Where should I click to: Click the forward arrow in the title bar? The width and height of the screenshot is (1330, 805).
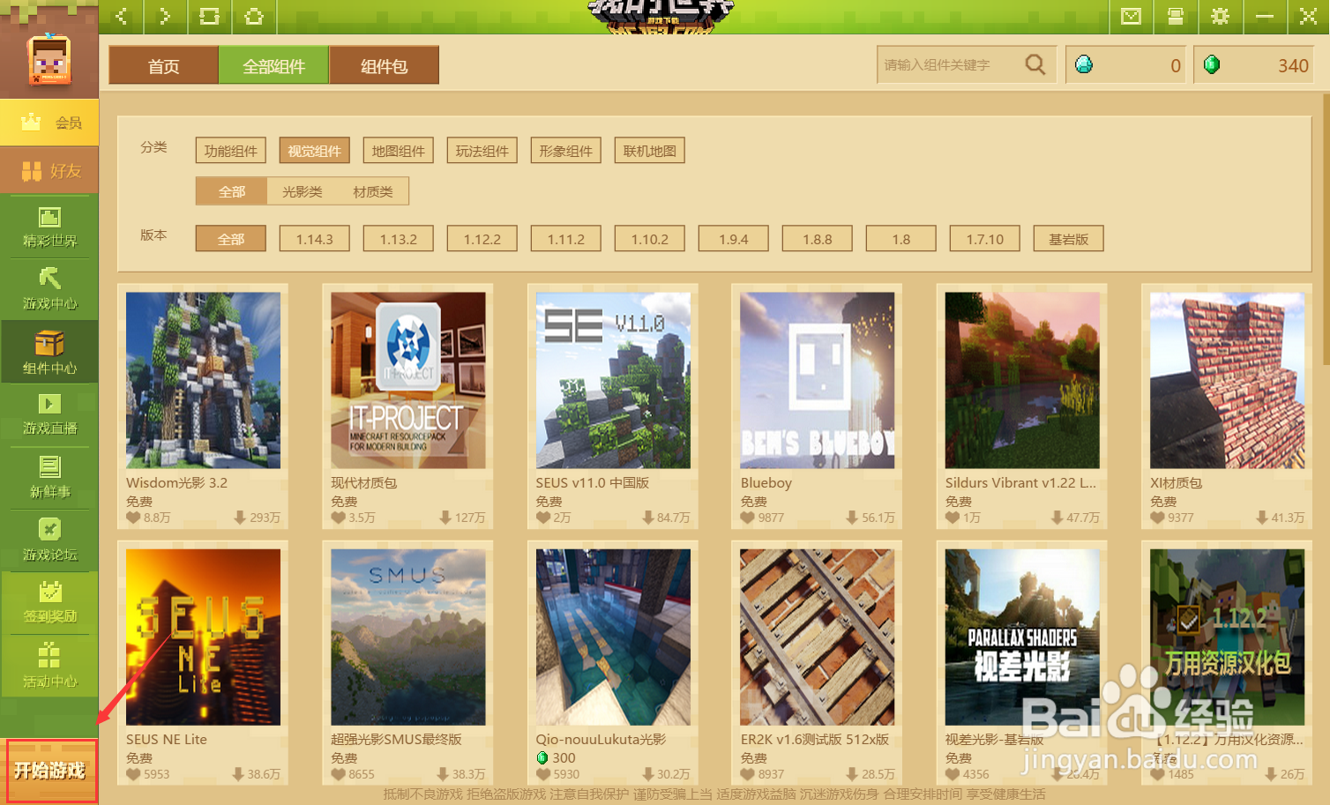pos(165,16)
